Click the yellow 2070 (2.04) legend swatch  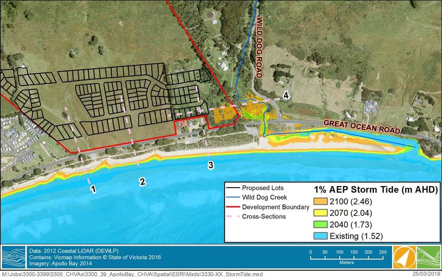click(320, 213)
